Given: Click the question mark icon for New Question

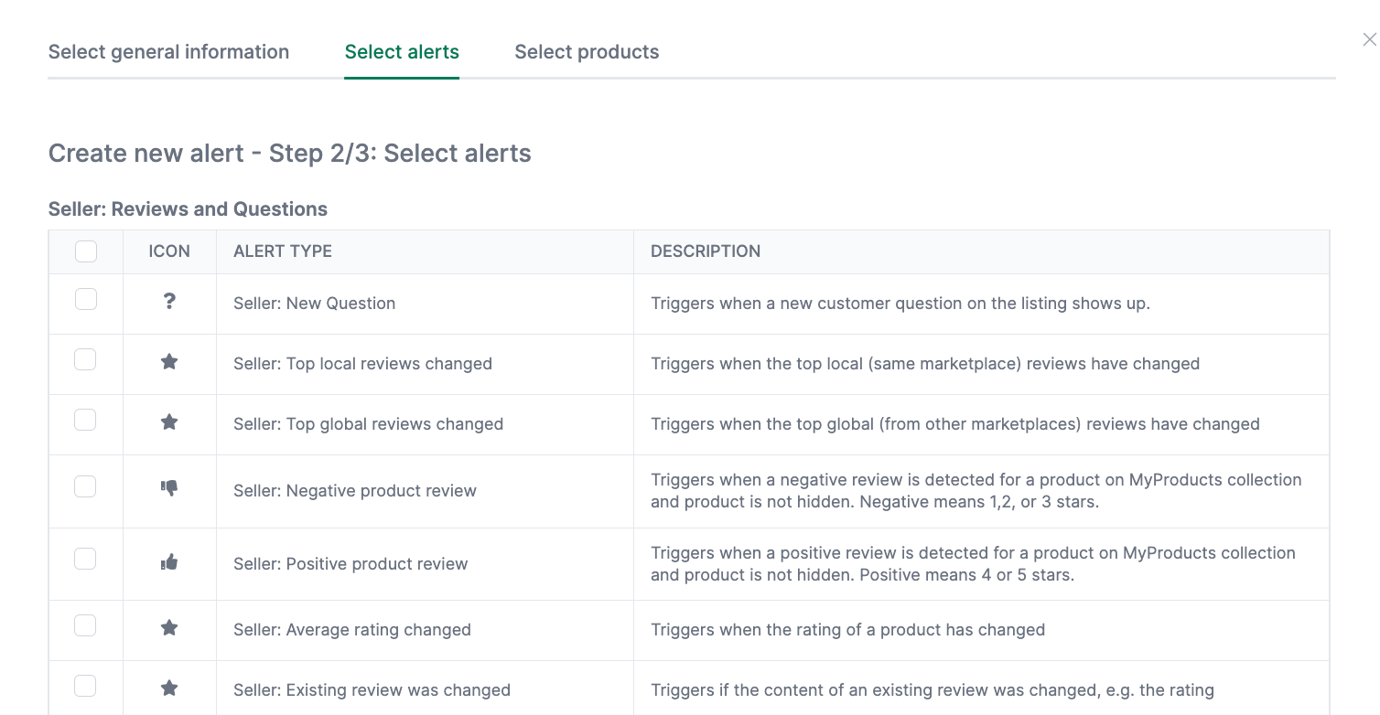Looking at the screenshot, I should 169,302.
